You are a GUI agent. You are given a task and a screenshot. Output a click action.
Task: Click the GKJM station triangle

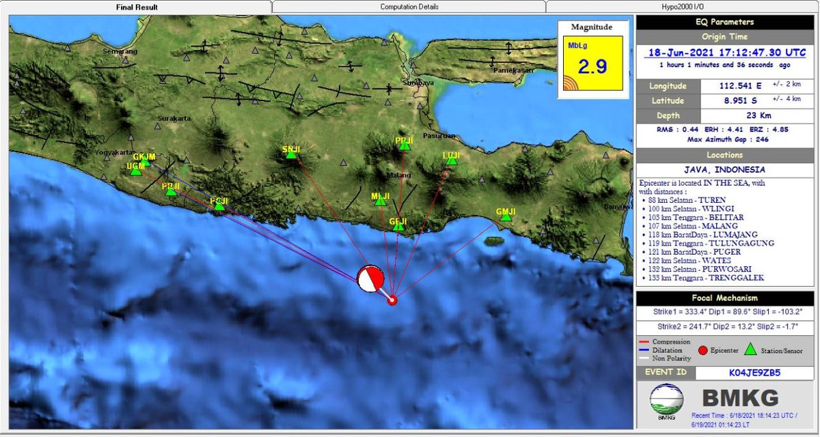coord(145,162)
